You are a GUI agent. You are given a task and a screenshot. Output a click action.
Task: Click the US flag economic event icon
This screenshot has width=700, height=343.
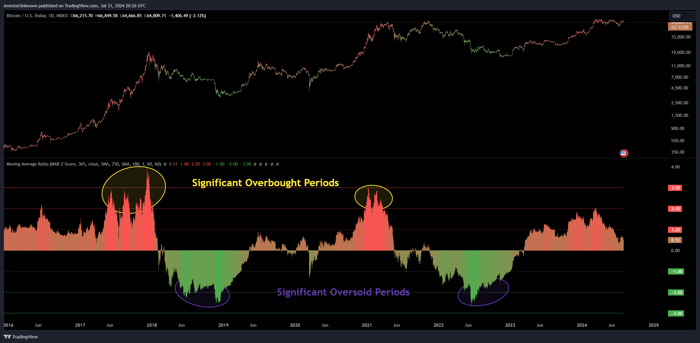coord(623,153)
